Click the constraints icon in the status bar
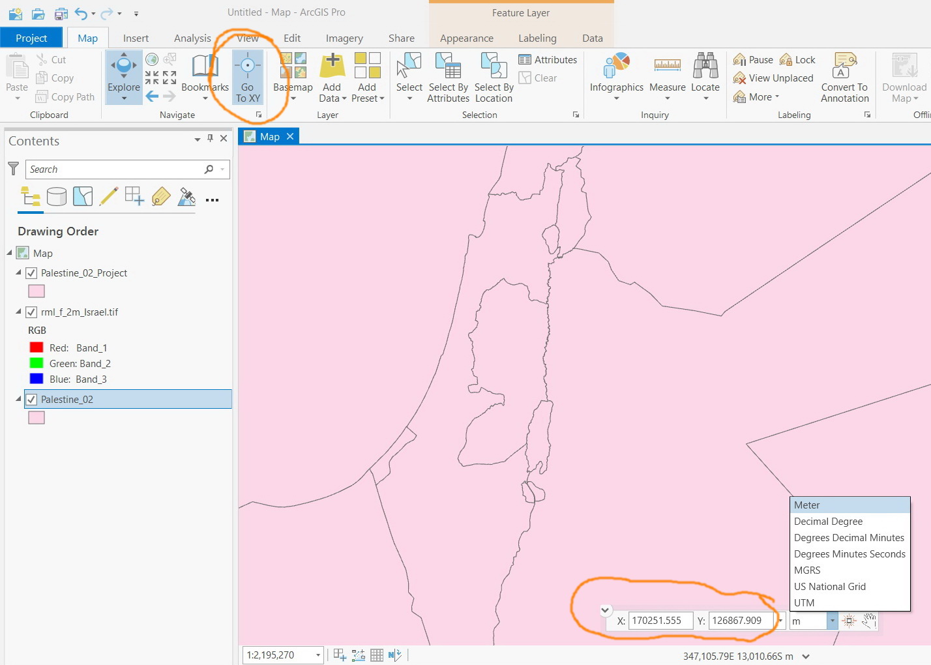The width and height of the screenshot is (931, 665). (359, 655)
